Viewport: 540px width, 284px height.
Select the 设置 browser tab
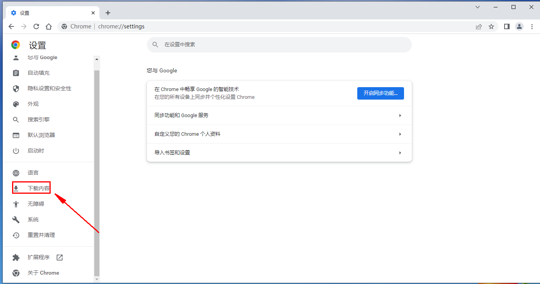(x=53, y=13)
